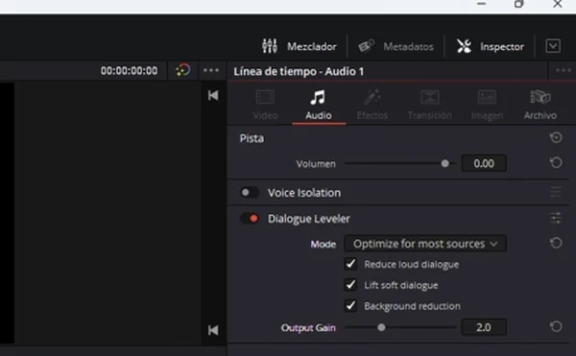Screen dimensions: 576x356
Task: Uncheck Background reduction
Action: point(350,305)
